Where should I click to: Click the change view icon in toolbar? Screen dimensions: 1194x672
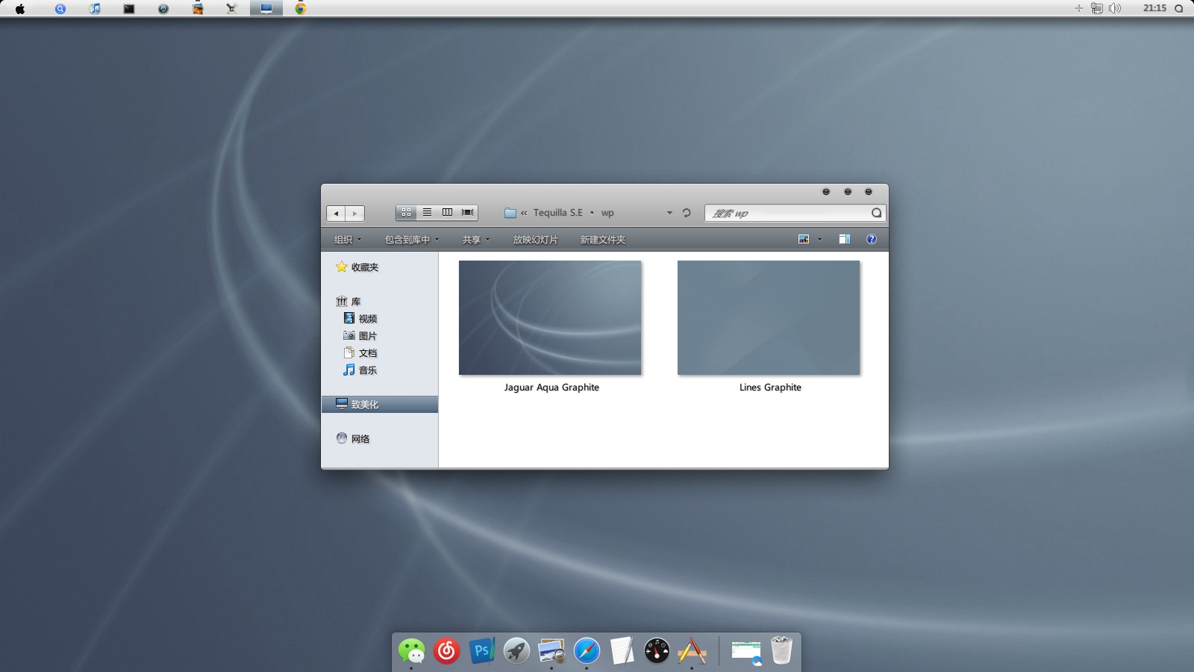(x=804, y=240)
